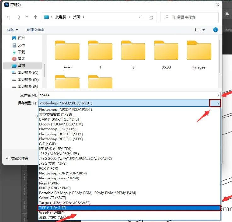Choose GIF (*.GIF) format
The width and height of the screenshot is (232, 222).
pos(129,144)
